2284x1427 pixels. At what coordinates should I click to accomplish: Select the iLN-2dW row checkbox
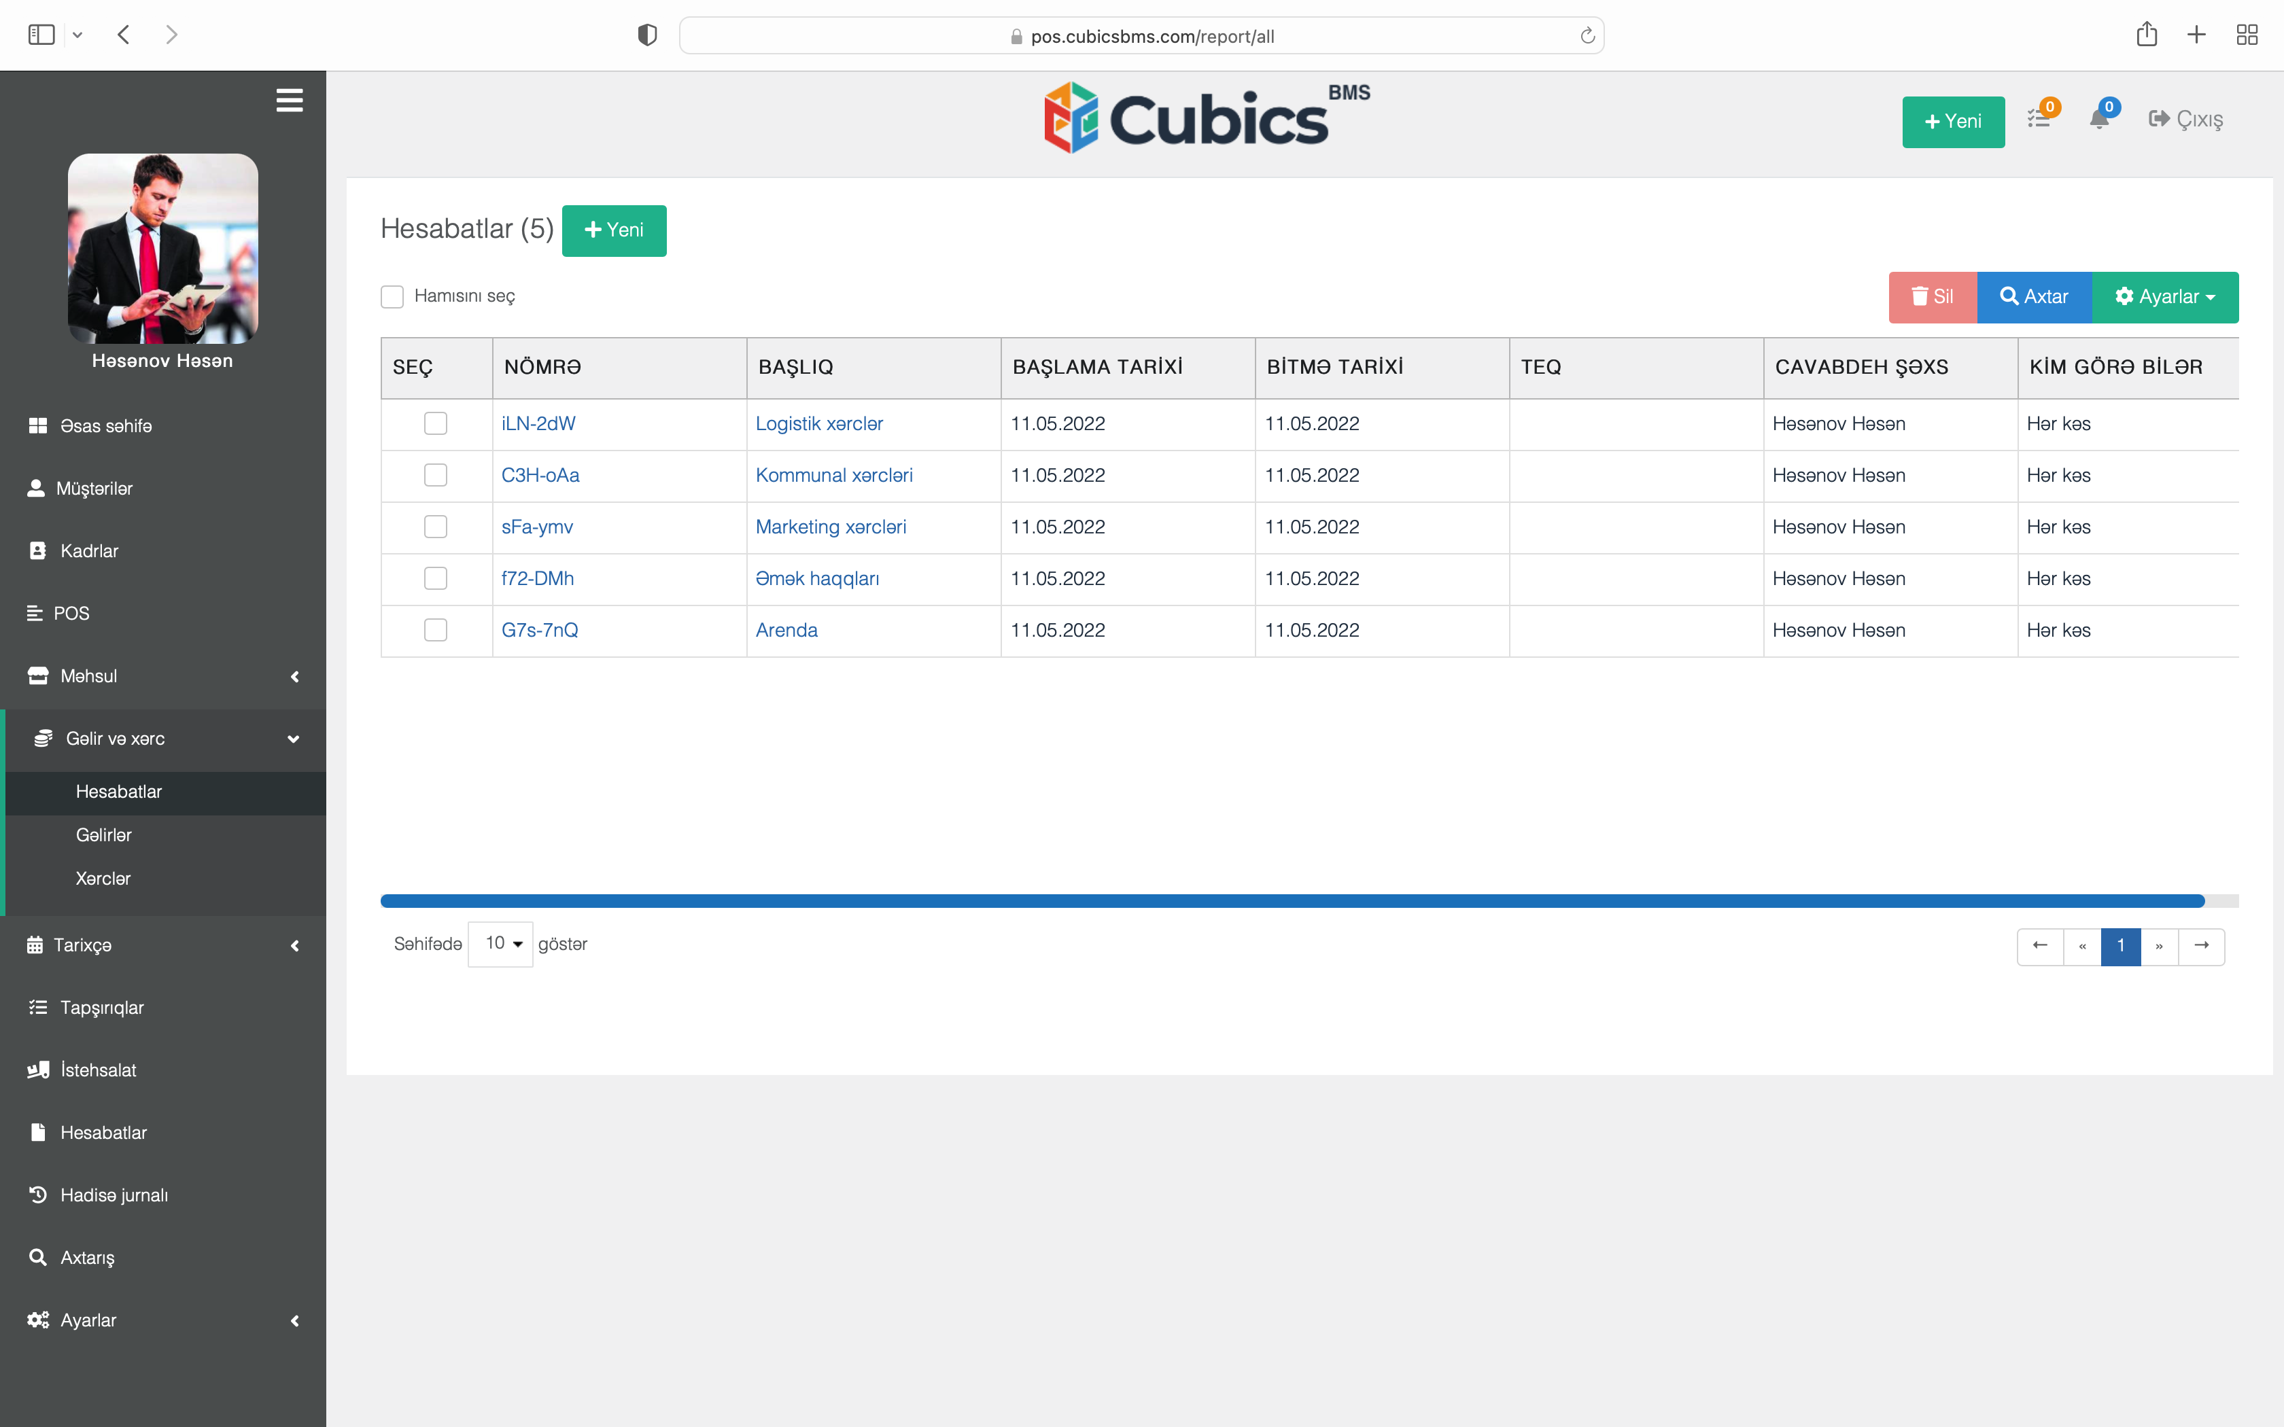coord(436,423)
